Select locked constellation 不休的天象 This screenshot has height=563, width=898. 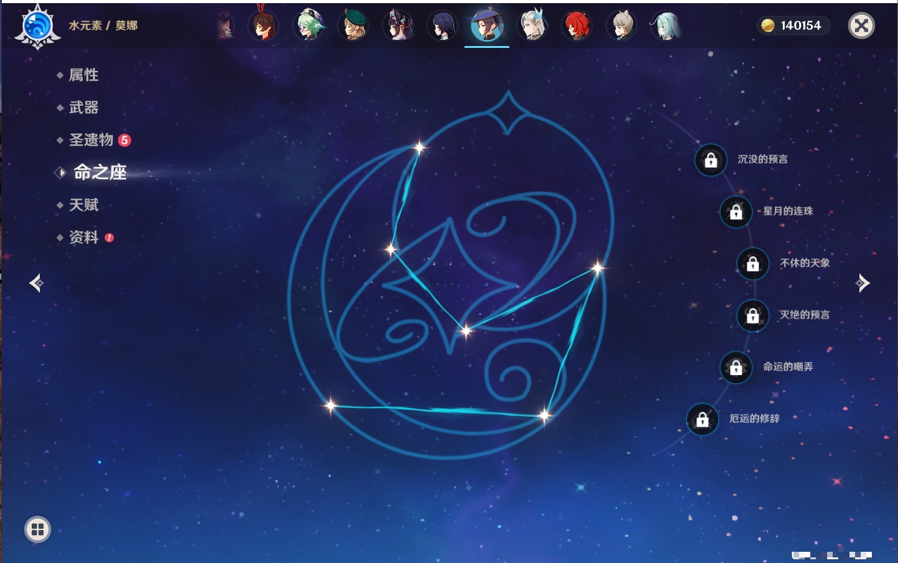coord(752,263)
